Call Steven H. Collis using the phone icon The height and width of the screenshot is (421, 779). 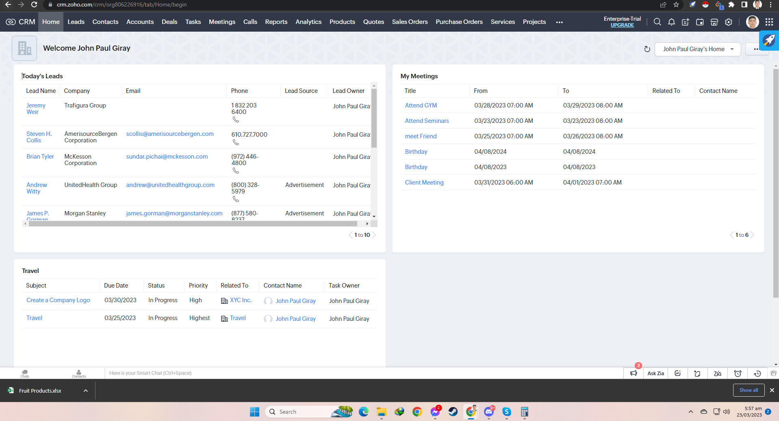tap(236, 142)
